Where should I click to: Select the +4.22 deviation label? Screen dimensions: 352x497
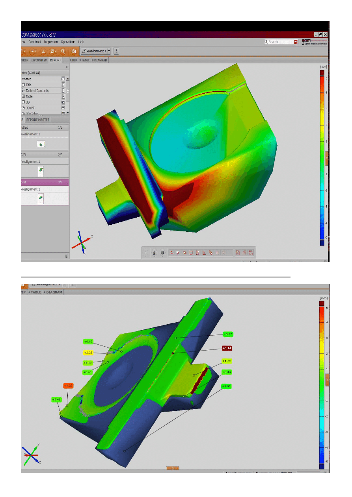(68, 386)
